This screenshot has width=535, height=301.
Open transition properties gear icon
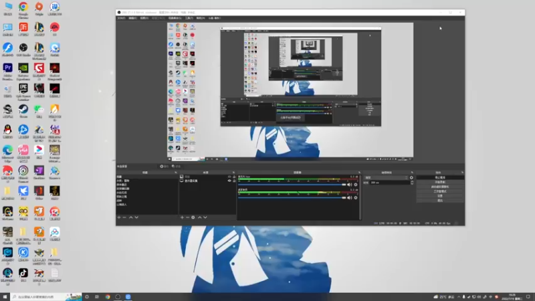[x=411, y=178]
